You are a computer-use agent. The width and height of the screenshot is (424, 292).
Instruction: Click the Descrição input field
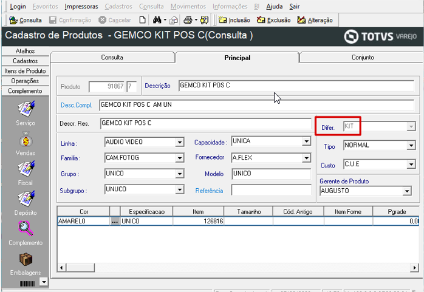coord(296,86)
